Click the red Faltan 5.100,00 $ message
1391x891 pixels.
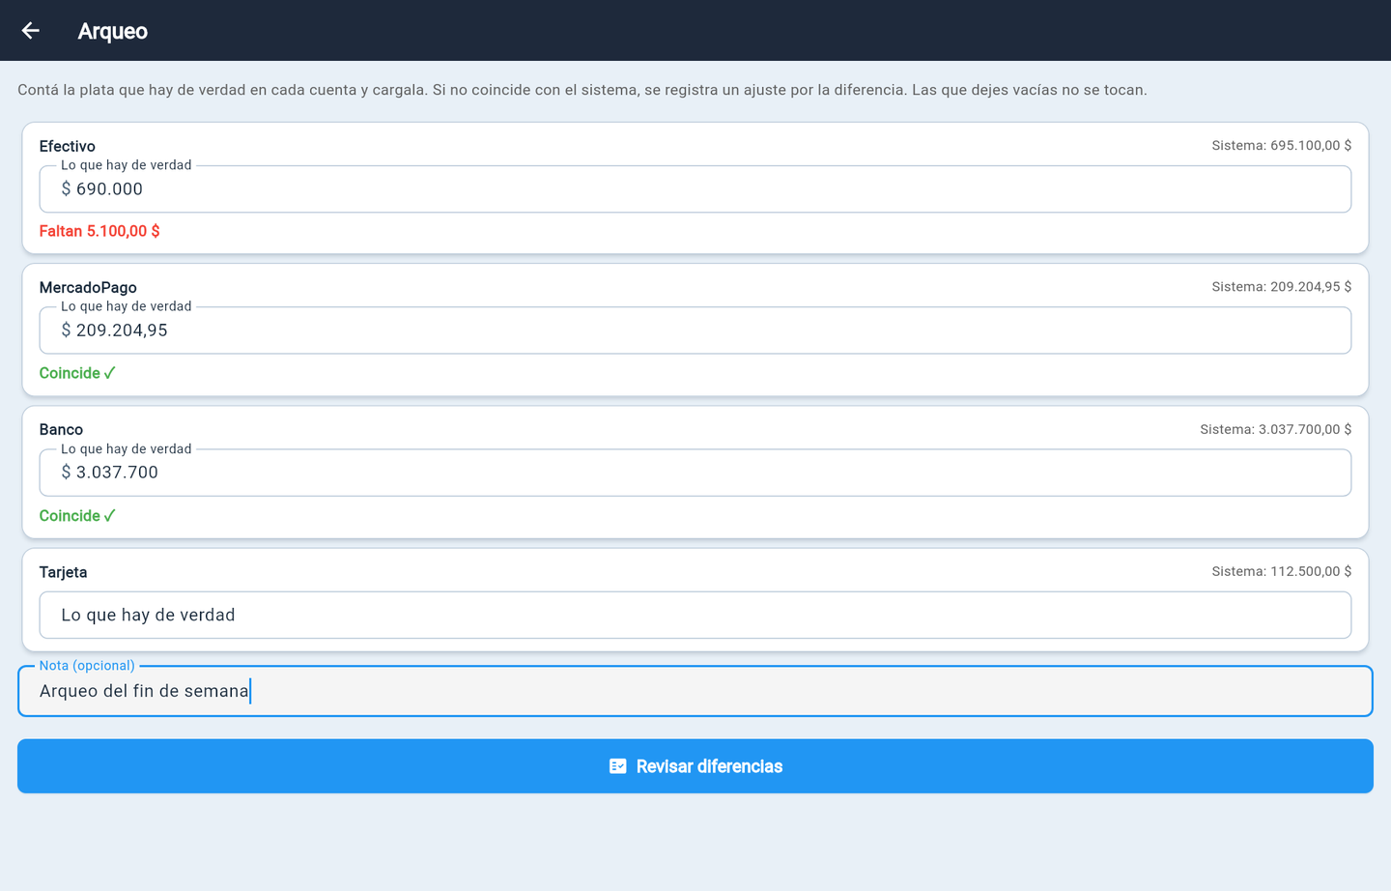(x=99, y=231)
